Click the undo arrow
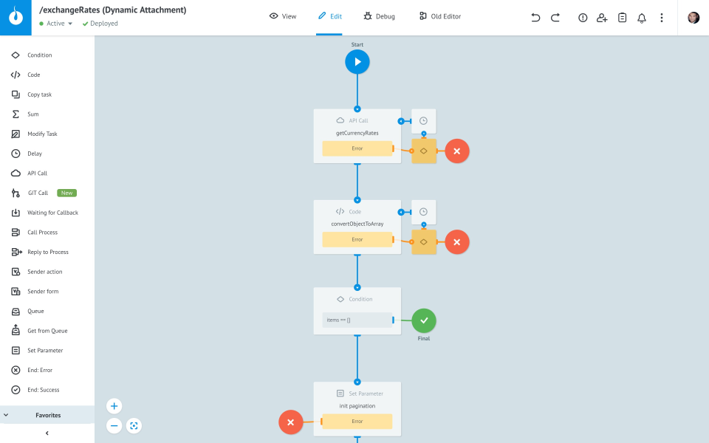This screenshot has width=709, height=443. 535,17
